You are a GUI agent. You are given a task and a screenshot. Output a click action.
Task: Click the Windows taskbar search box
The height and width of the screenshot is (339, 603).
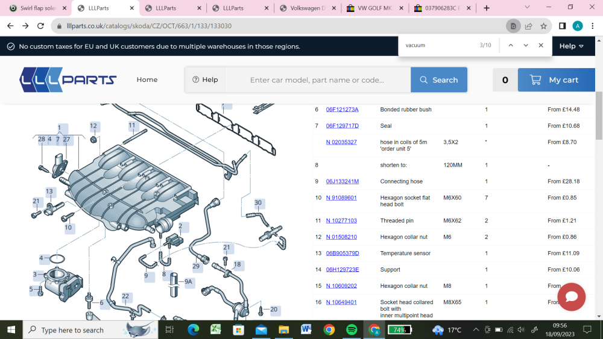[90, 330]
